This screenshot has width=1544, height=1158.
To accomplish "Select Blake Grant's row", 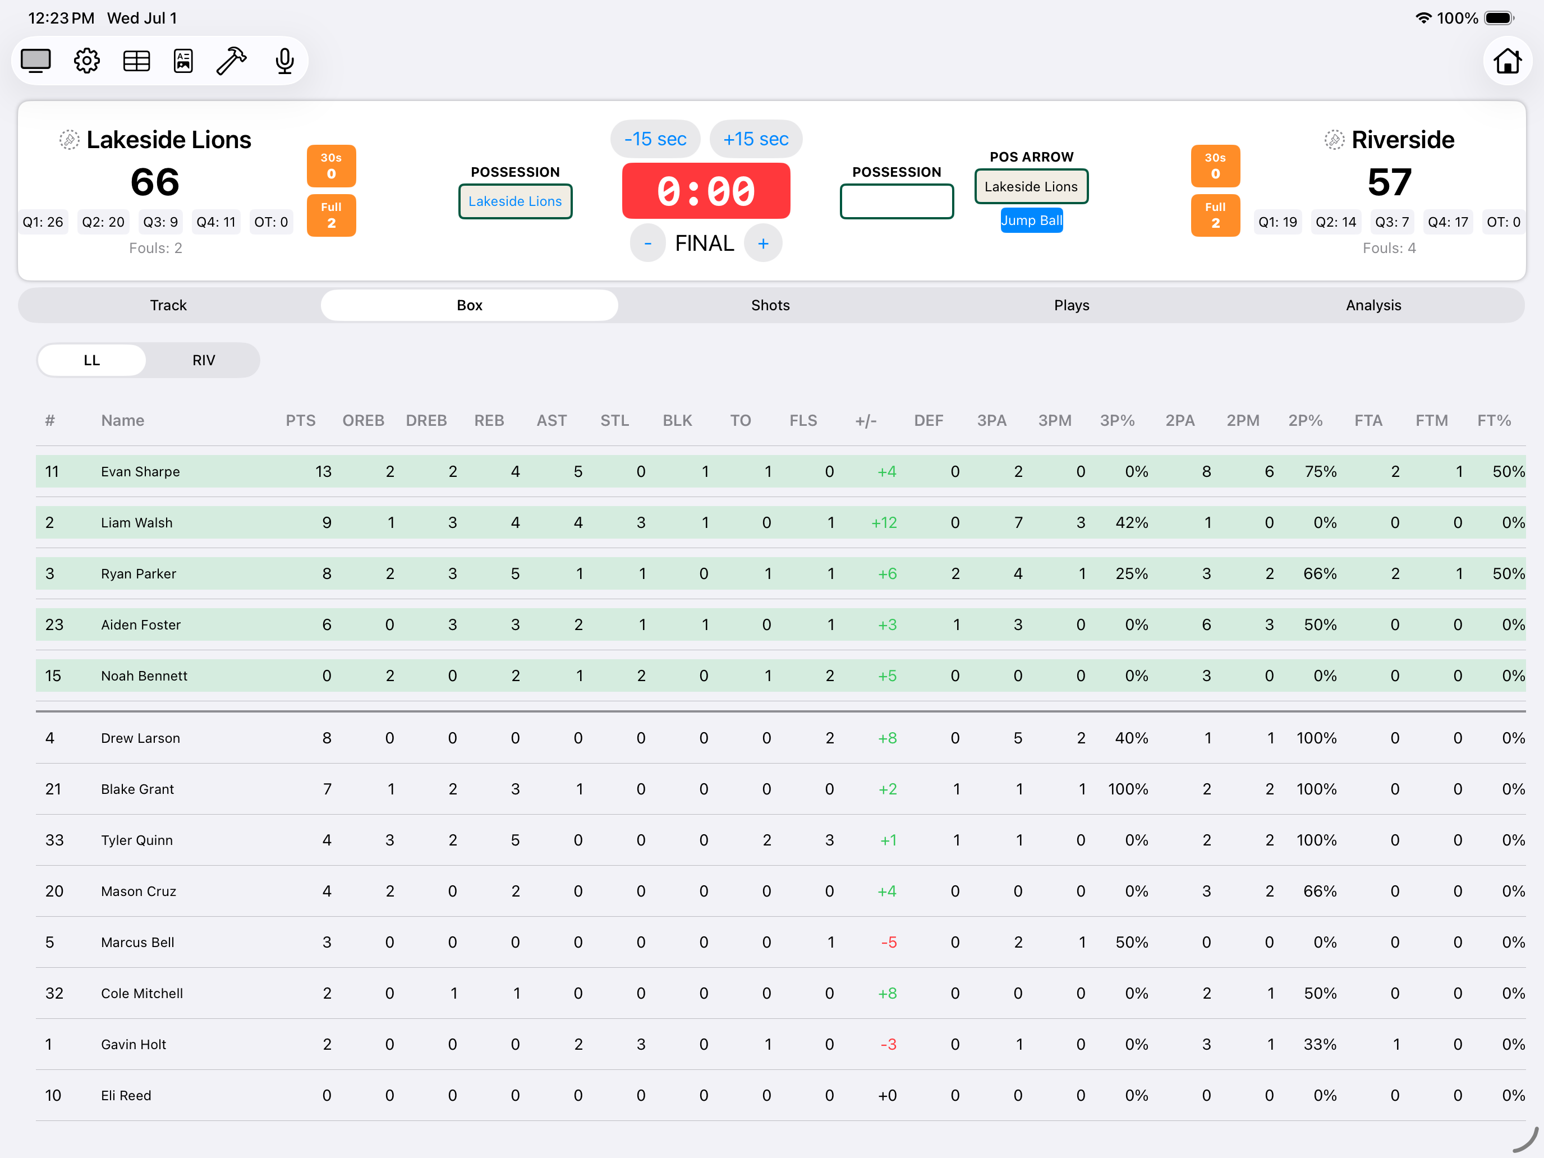I will 780,789.
